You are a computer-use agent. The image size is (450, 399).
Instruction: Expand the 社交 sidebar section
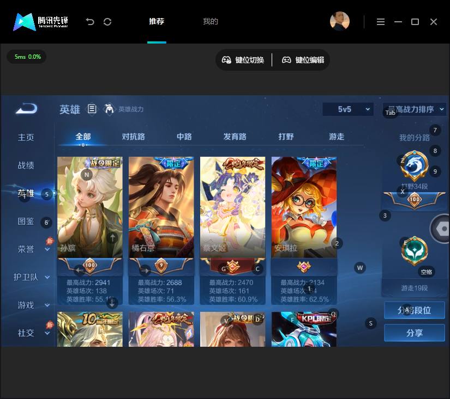point(34,333)
